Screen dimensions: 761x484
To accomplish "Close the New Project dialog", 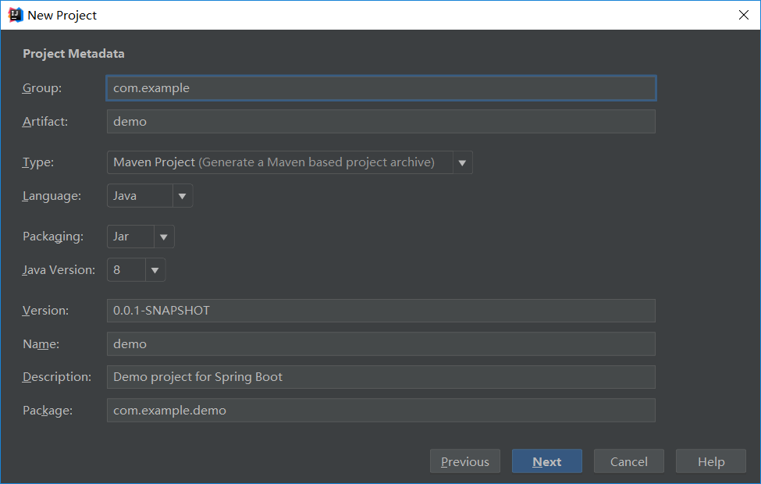I will tap(744, 15).
